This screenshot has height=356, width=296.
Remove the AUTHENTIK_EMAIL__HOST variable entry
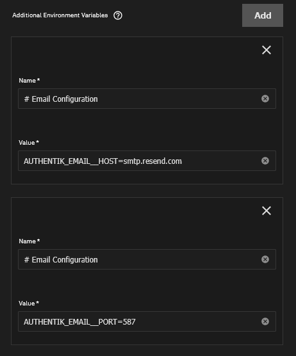[267, 50]
